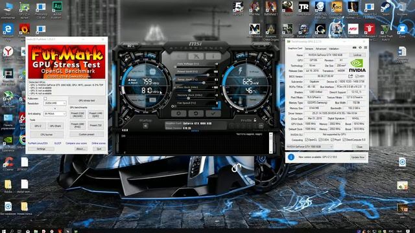This screenshot has width=415, height=233.
Task: Click the taskbar search icon
Action: pos(12,231)
